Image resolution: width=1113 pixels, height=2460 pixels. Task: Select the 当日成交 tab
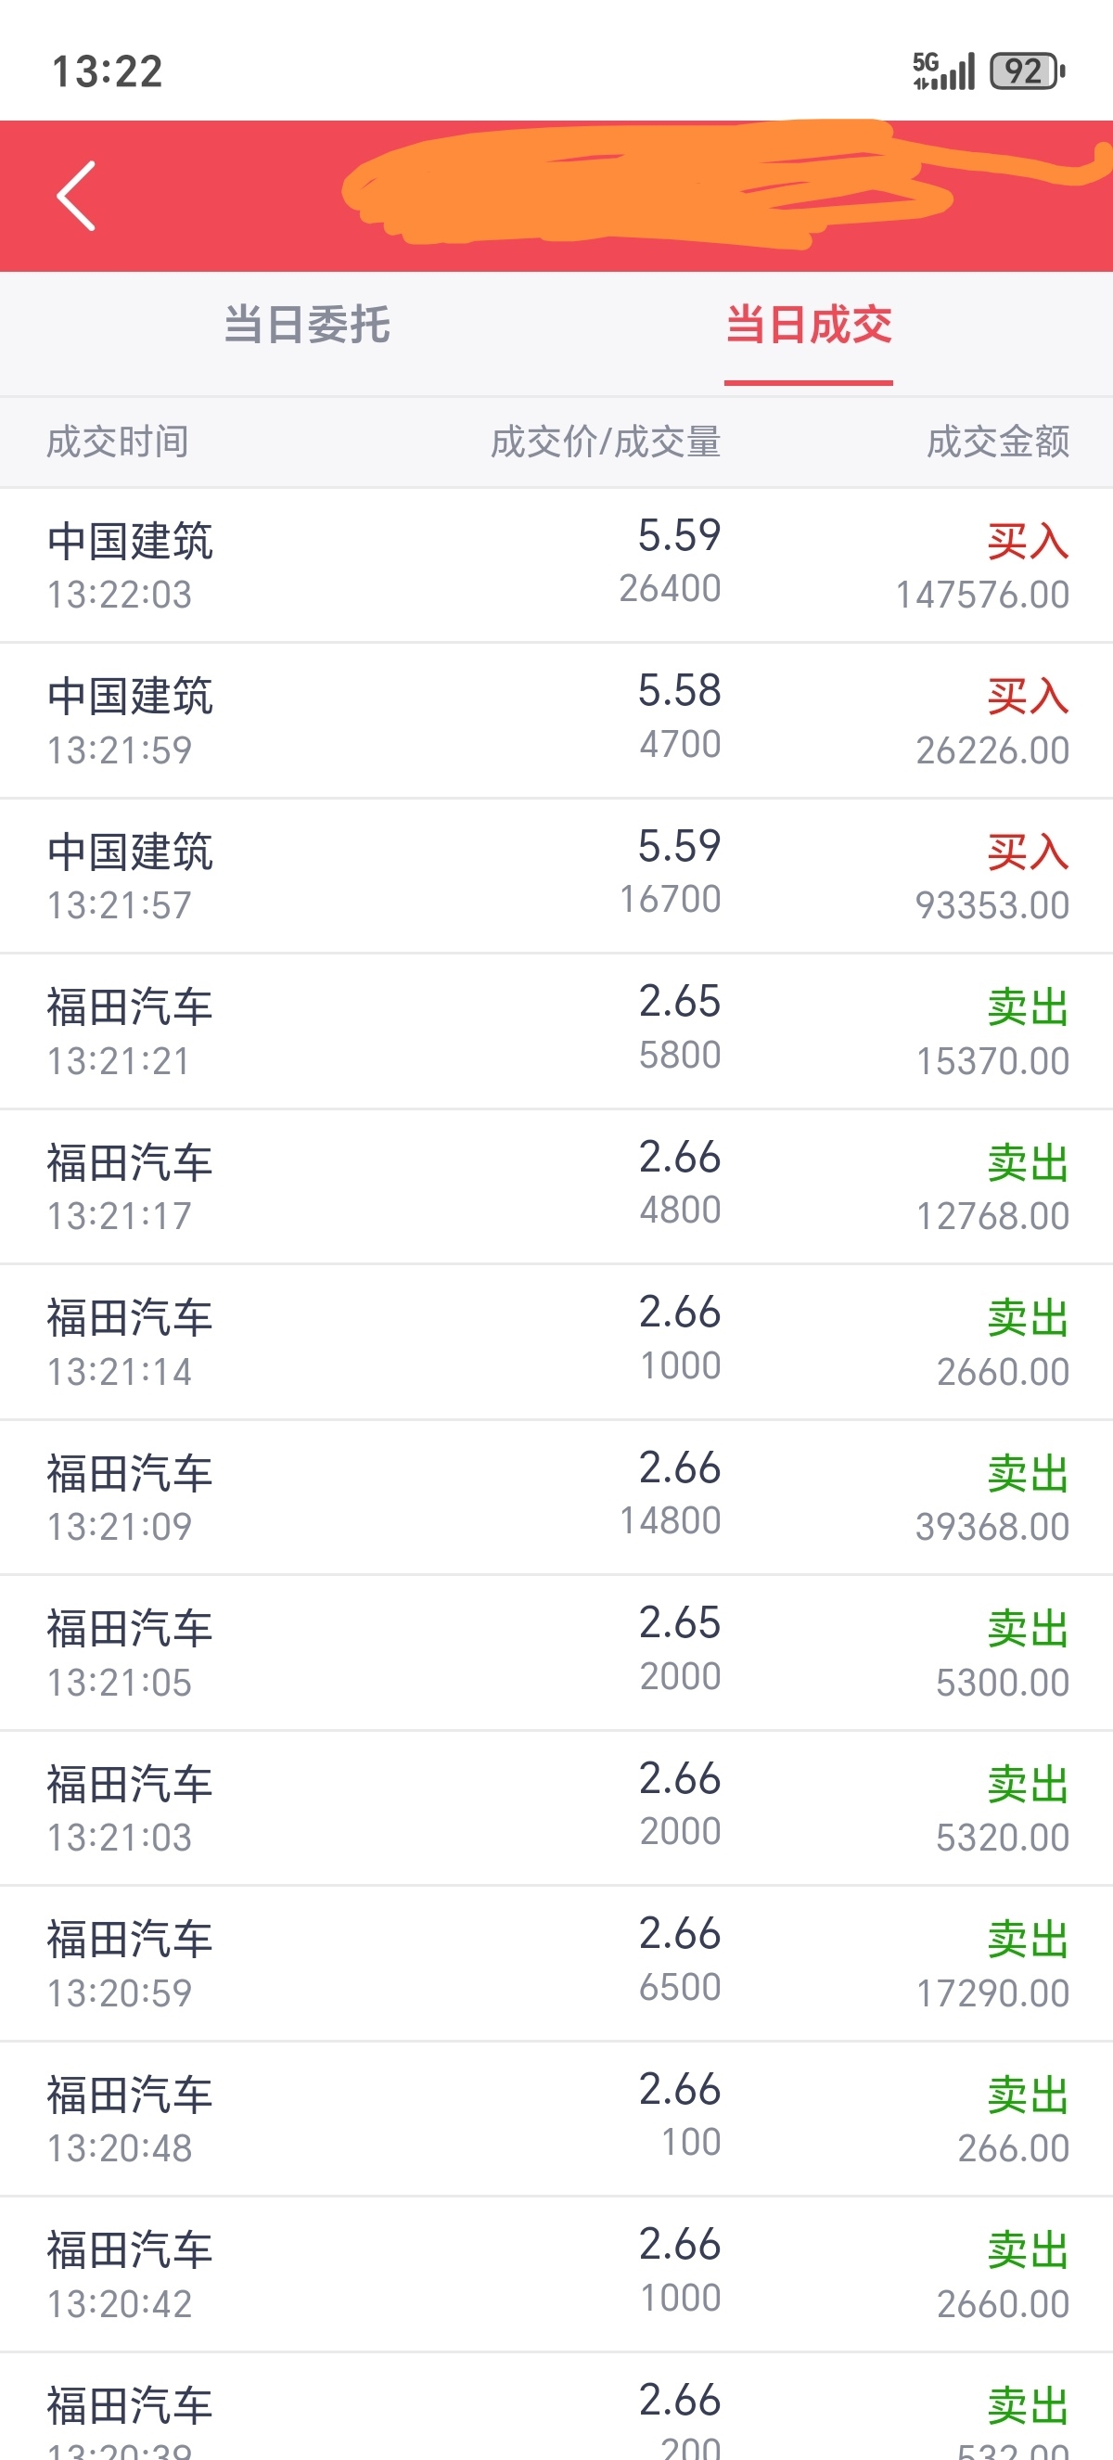click(809, 325)
